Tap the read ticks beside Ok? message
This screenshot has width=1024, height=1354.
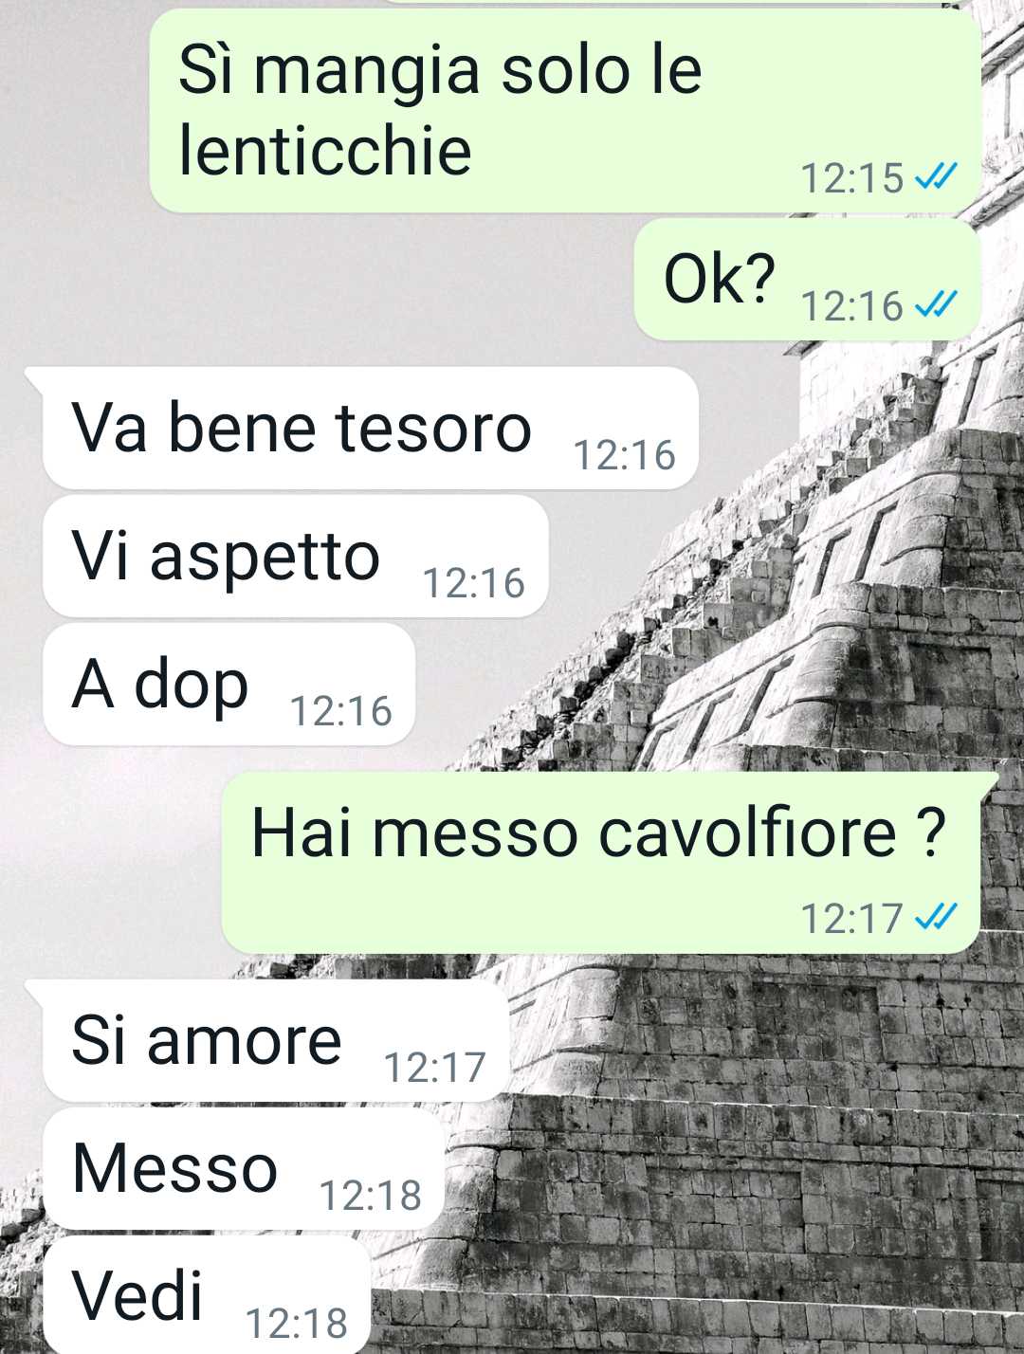[x=936, y=305]
